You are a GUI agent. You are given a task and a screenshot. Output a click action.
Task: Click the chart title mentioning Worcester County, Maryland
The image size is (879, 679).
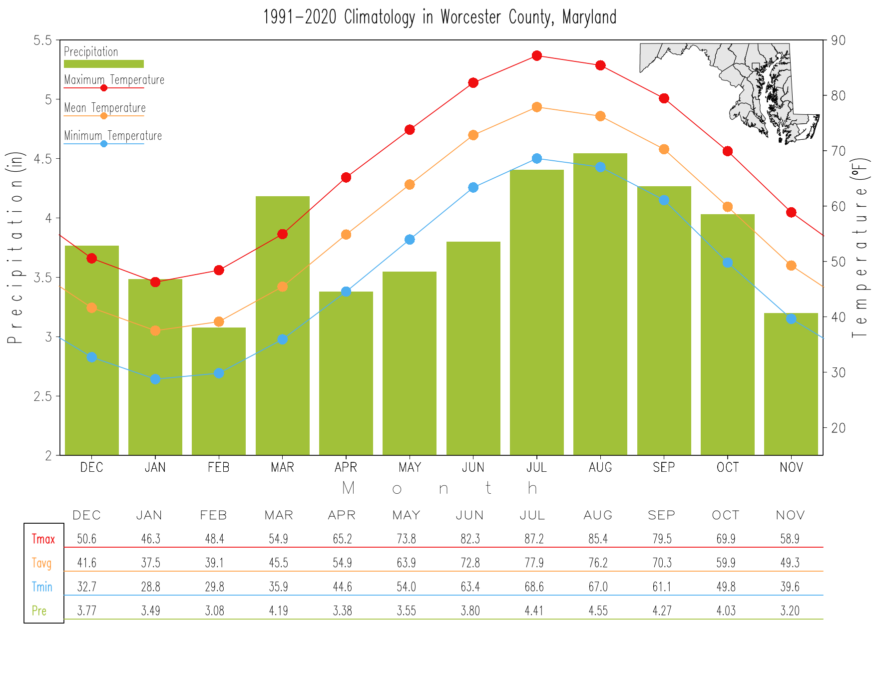click(439, 17)
